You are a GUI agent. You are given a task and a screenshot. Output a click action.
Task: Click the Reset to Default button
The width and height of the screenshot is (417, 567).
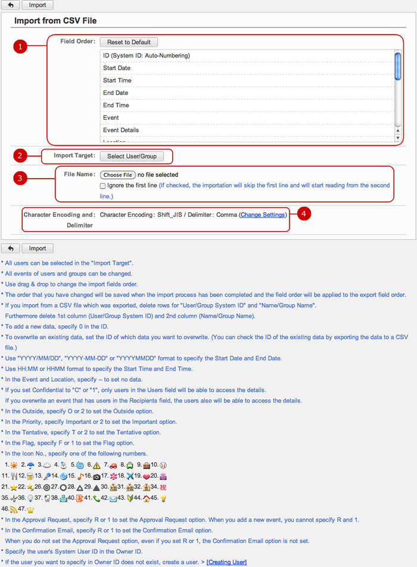(129, 42)
